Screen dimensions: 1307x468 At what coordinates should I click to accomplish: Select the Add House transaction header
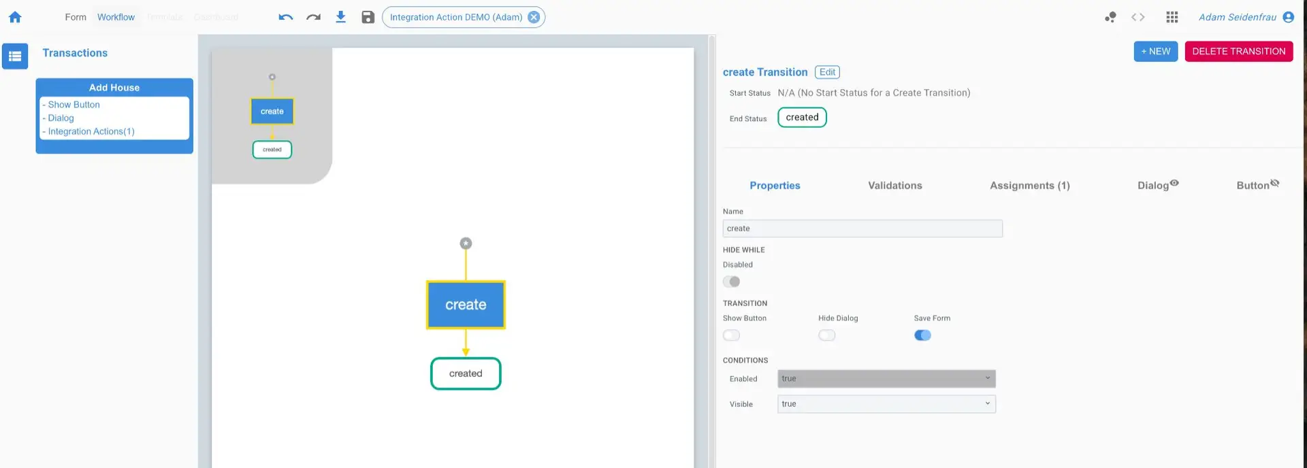coord(114,88)
